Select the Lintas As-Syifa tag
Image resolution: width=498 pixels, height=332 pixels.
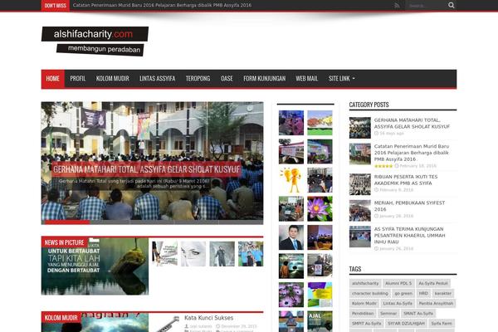click(398, 304)
